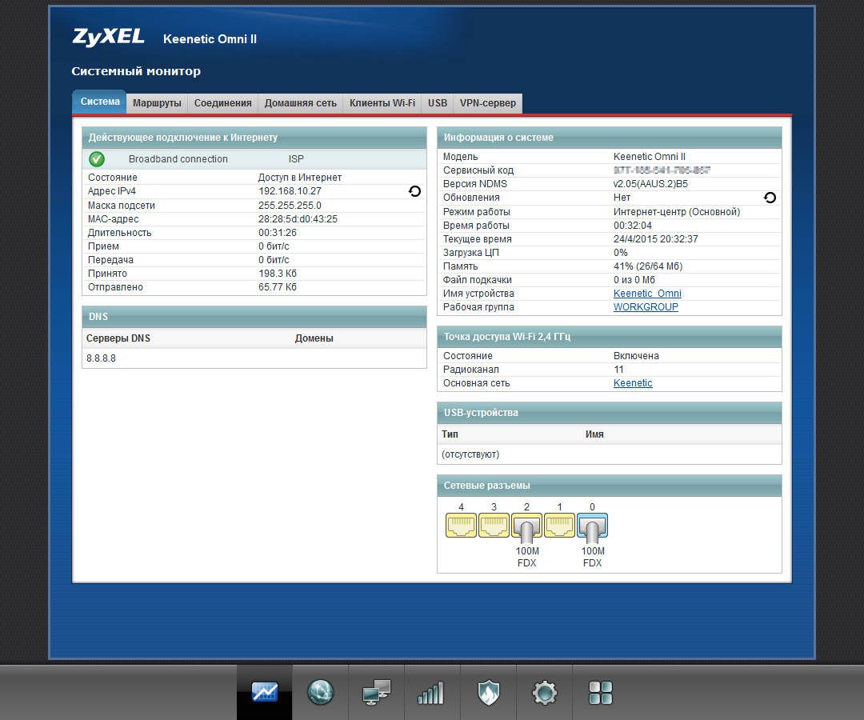Click WAN port 0 icon

(592, 526)
